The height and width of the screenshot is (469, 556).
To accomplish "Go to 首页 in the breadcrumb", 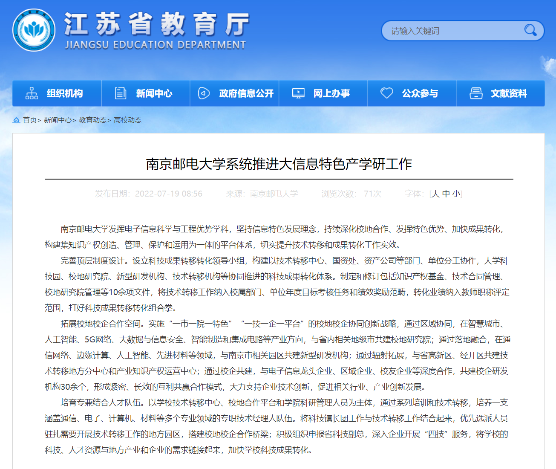I will click(30, 120).
